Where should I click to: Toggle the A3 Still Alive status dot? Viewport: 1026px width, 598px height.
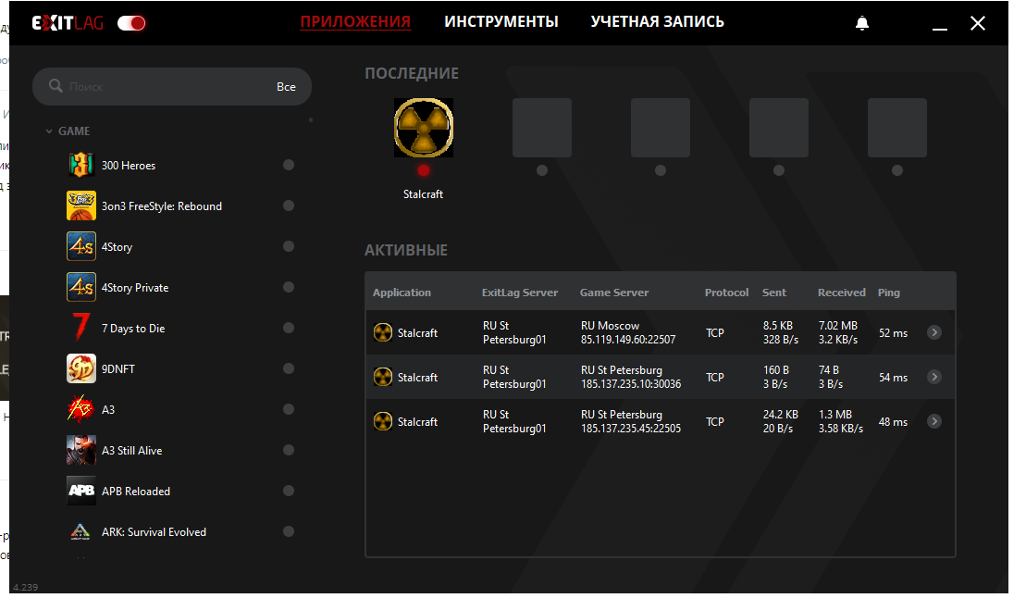[x=289, y=450]
